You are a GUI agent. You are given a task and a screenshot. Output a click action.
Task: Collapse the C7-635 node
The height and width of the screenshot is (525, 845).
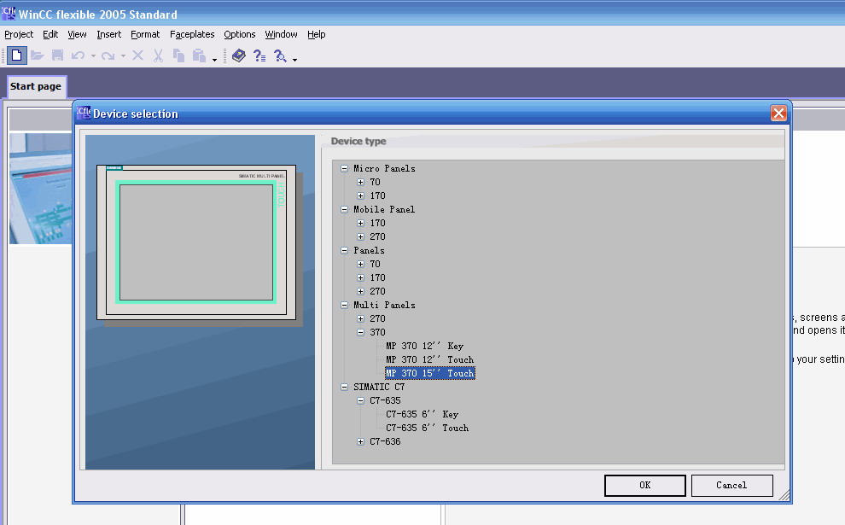360,400
